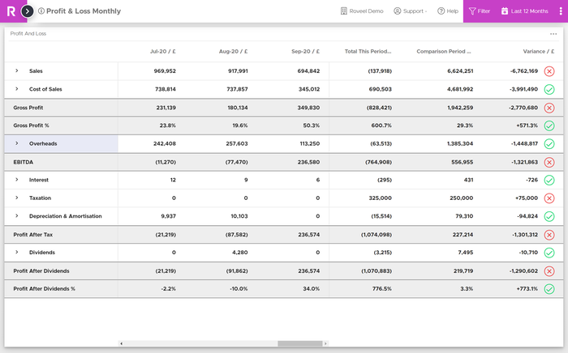Click the green check icon for Dividends
568x353 pixels.
pos(549,253)
